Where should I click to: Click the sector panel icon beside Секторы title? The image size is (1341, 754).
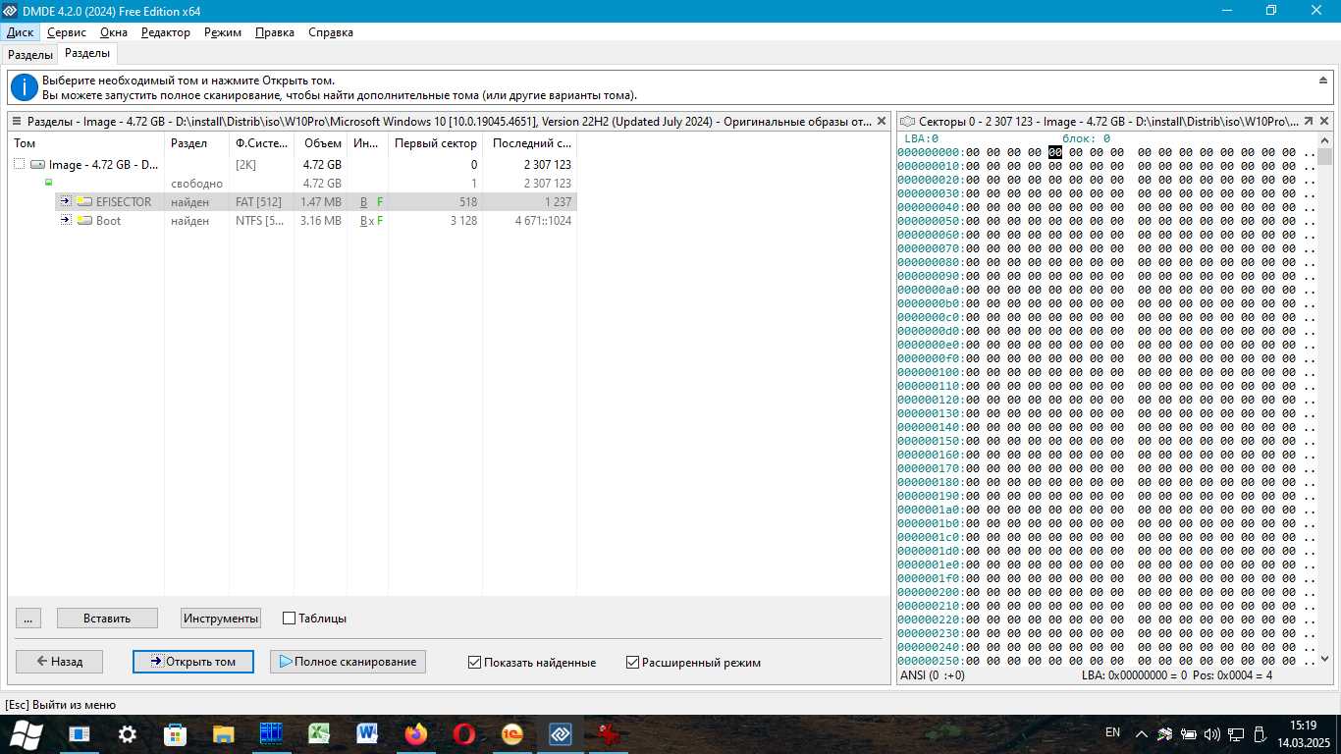point(908,122)
